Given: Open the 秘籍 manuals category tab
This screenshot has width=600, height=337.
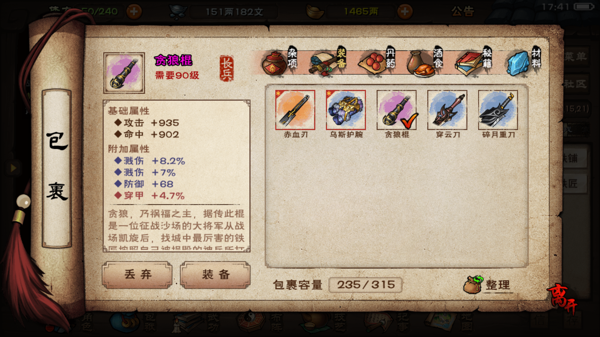Looking at the screenshot, I should [x=474, y=61].
